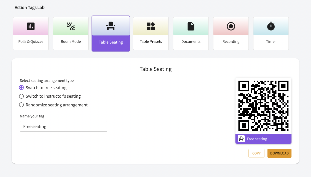311x177 pixels.
Task: Click the 'Table Seating' panel title
Action: [x=156, y=69]
